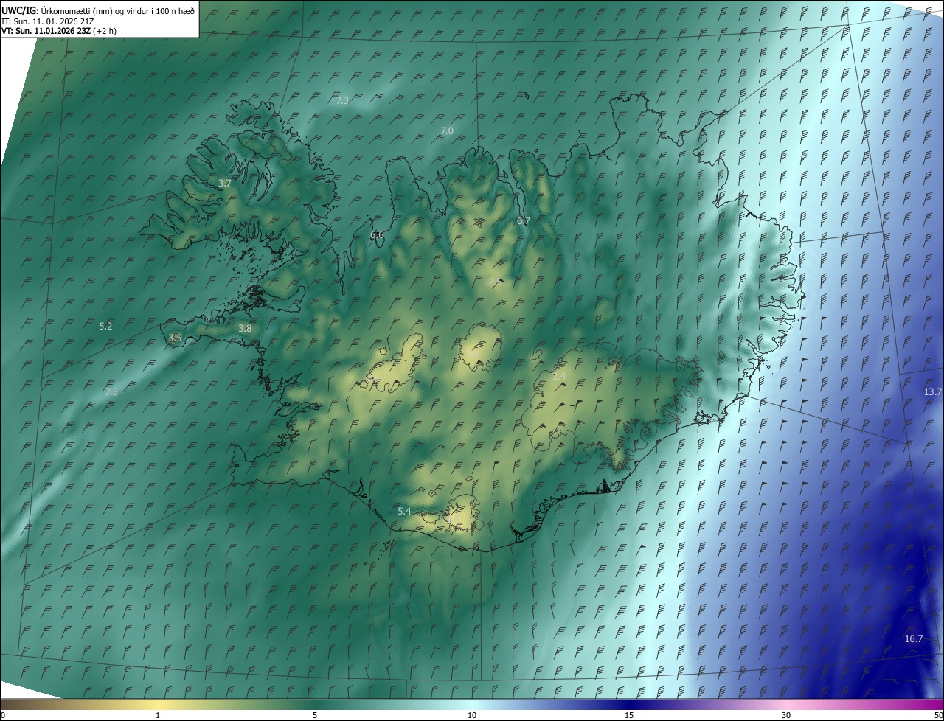Click the 50 tick on the color scale
The image size is (944, 721).
[x=938, y=716]
